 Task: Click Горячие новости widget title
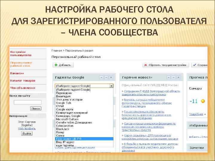[x=137, y=77]
